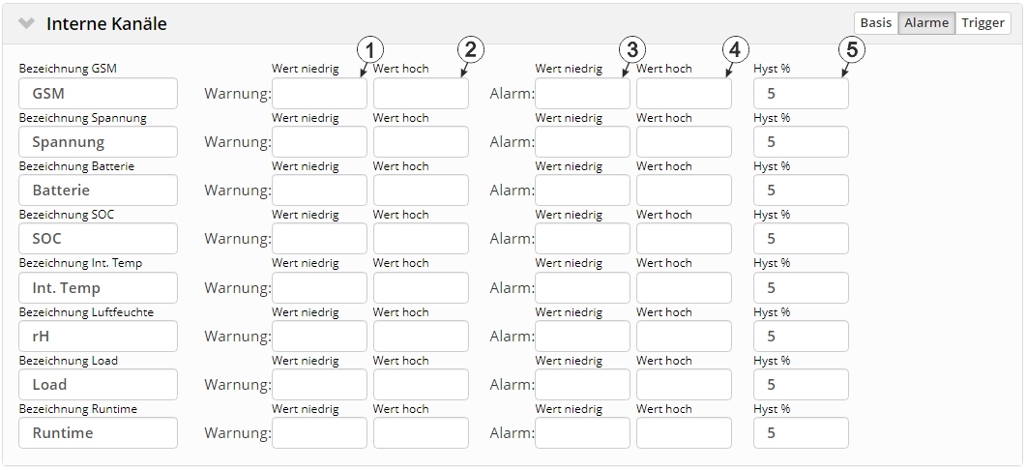Click the Spannung Alarm Wert niedrig field
This screenshot has width=1026, height=470.
point(582,142)
